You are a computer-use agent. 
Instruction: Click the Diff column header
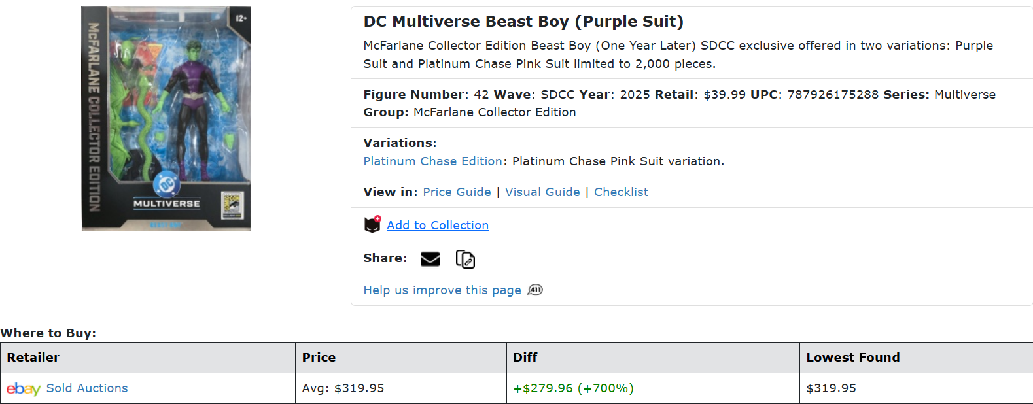(525, 358)
